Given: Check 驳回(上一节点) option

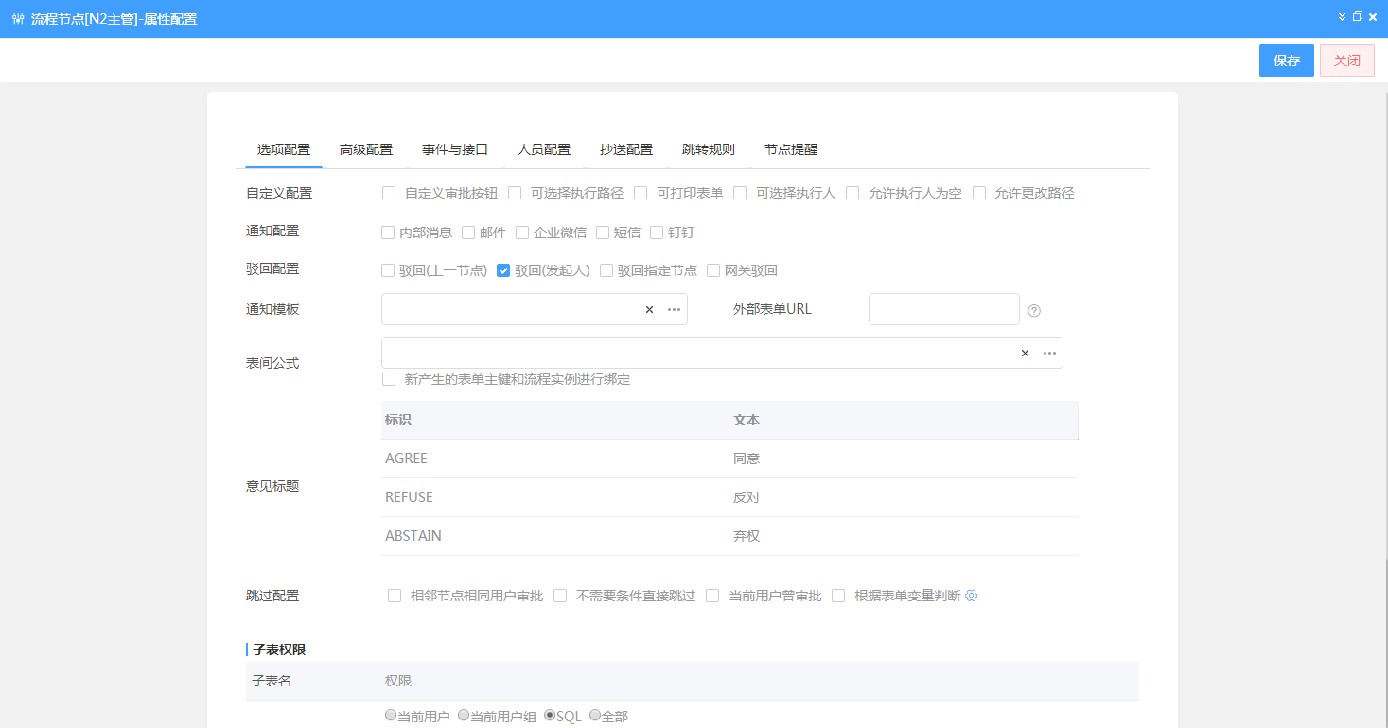Looking at the screenshot, I should coord(388,270).
